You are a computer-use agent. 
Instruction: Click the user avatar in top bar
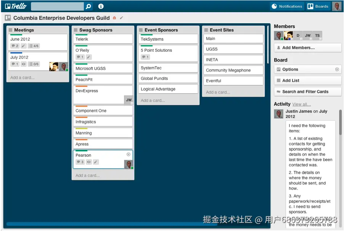336,6
